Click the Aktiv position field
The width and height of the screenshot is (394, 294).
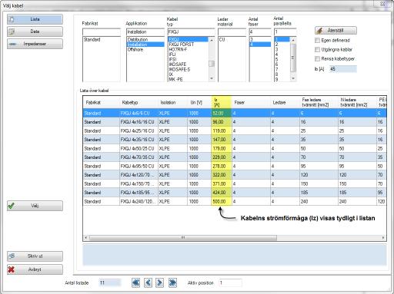pos(230,283)
